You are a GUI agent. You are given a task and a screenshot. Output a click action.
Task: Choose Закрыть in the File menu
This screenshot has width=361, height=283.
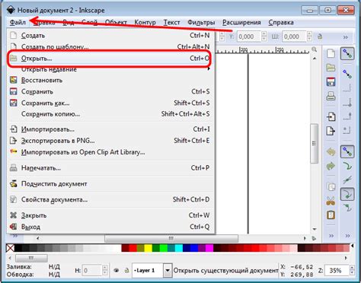[x=110, y=215]
